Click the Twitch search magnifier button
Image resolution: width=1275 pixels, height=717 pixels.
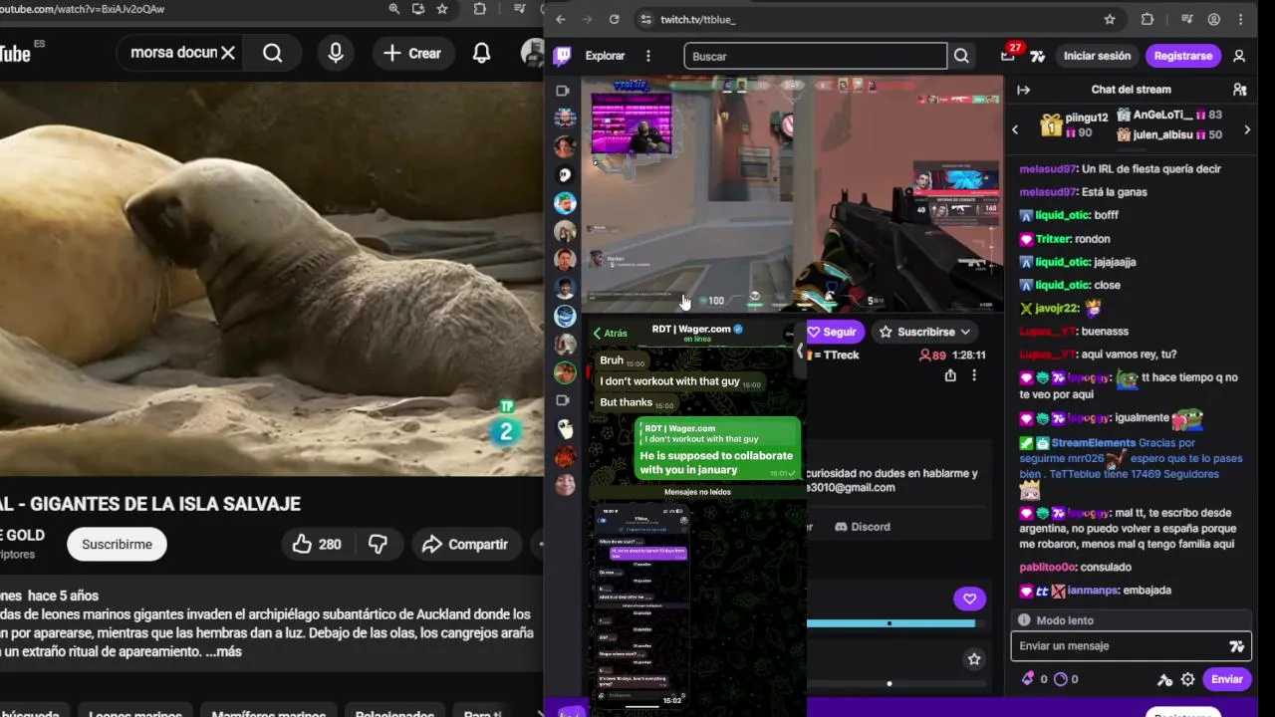click(961, 56)
